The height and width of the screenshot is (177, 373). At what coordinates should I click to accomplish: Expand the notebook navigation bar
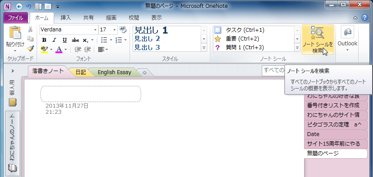13,71
